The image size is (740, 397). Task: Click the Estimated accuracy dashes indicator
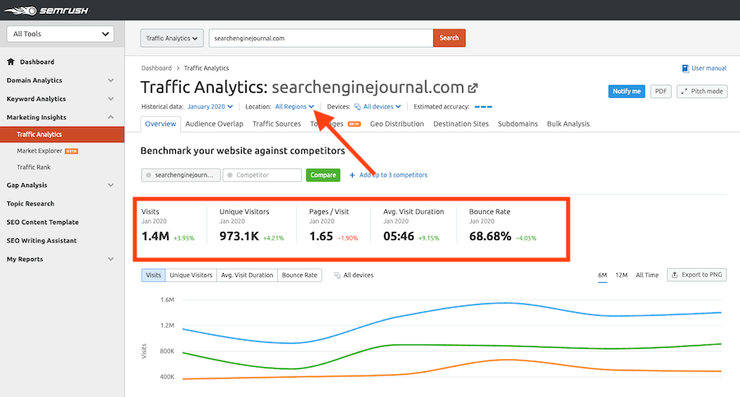[x=483, y=107]
